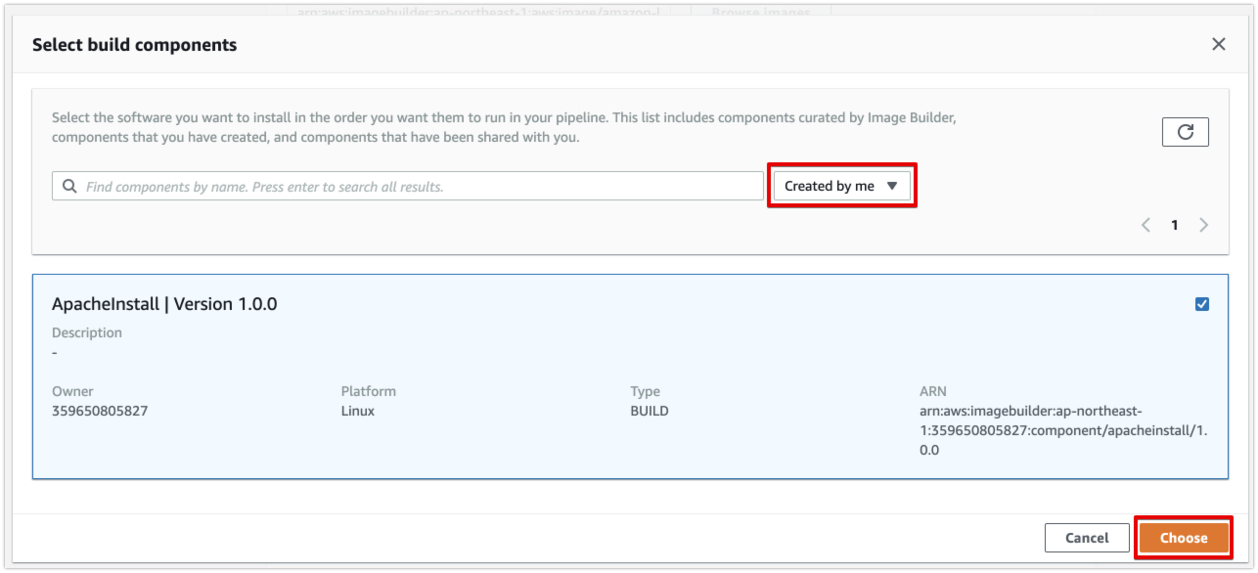This screenshot has width=1258, height=573.
Task: Select page 1 in the pagination
Action: (1174, 224)
